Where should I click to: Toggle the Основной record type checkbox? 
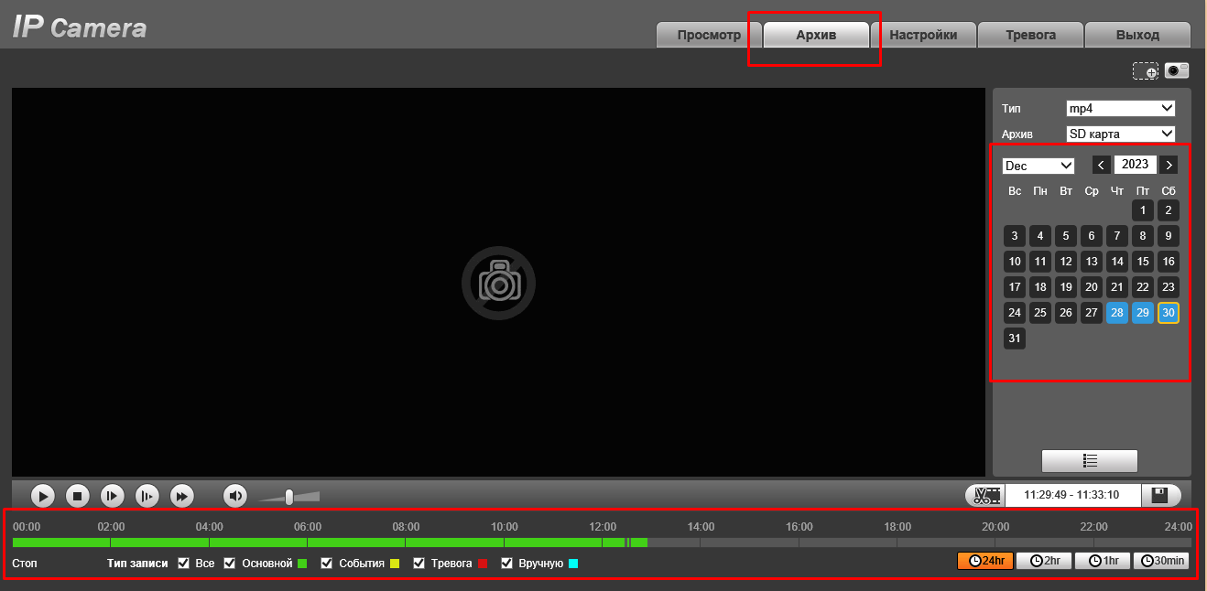click(x=230, y=563)
